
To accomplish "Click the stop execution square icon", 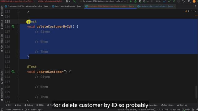I will (152, 1).
